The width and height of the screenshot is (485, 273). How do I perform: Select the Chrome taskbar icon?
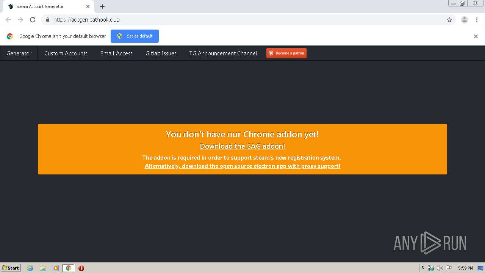(68, 268)
